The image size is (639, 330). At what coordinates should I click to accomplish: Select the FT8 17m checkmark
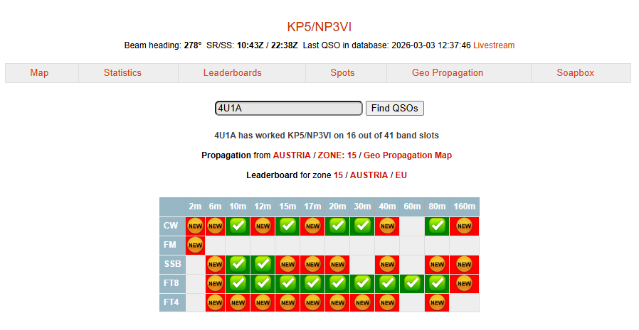click(312, 283)
